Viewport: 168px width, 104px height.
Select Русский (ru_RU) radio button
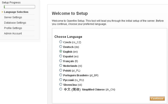[x=61, y=80]
